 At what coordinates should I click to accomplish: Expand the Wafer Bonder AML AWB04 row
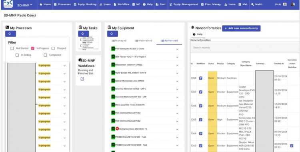point(177,73)
